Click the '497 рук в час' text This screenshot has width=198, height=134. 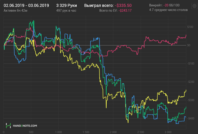[66, 10]
